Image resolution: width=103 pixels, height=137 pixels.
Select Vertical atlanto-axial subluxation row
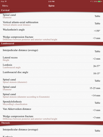tap(51, 23)
